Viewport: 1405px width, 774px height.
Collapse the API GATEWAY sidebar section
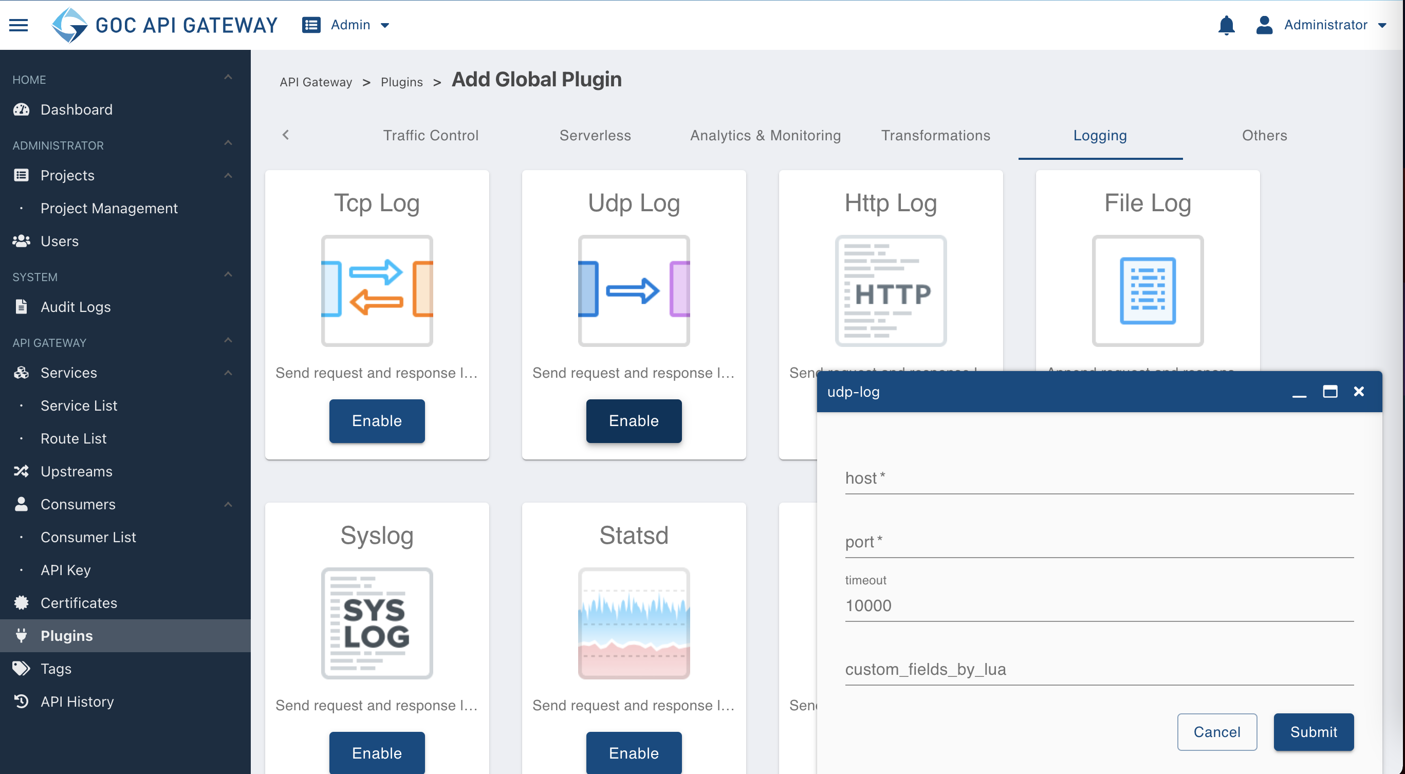click(x=228, y=340)
